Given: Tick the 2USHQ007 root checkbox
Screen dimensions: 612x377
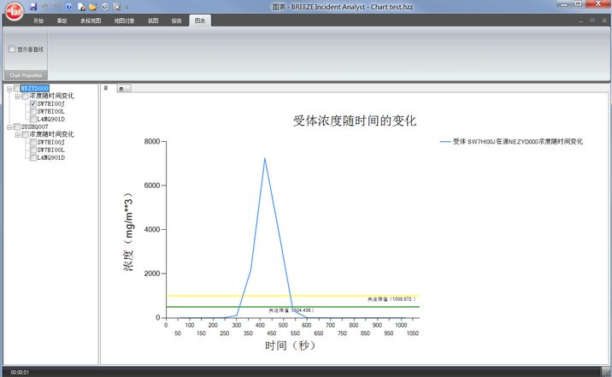Looking at the screenshot, I should coord(17,127).
